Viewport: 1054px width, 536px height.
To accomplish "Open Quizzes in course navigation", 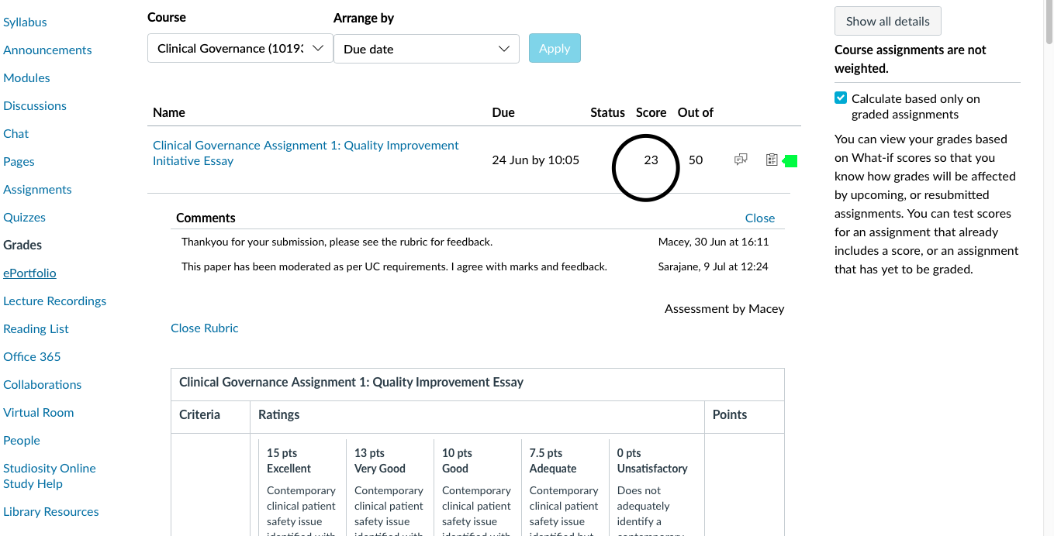I will [x=24, y=217].
